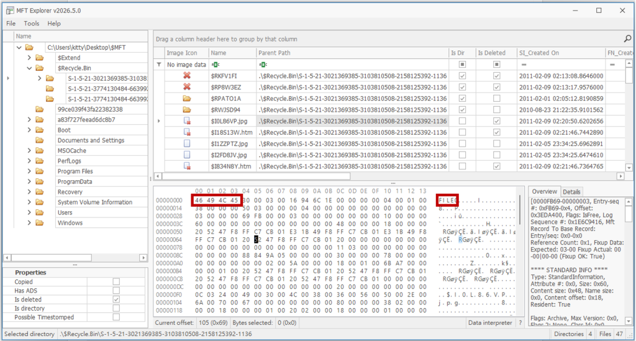This screenshot has height=341, width=636.
Task: Expand the System Volume Information node
Action: pos(29,202)
